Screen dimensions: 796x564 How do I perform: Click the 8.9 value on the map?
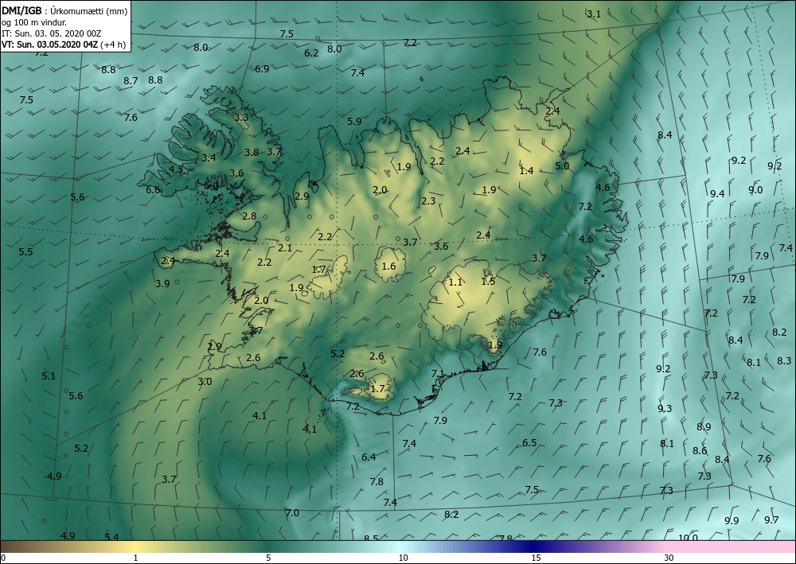[x=704, y=426]
